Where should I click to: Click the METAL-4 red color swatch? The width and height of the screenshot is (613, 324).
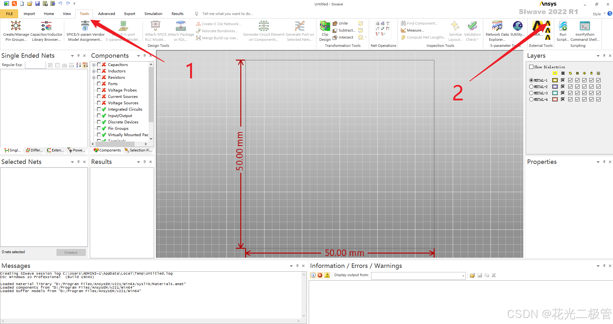555,99
